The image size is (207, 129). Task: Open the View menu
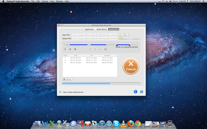coord(52,1)
